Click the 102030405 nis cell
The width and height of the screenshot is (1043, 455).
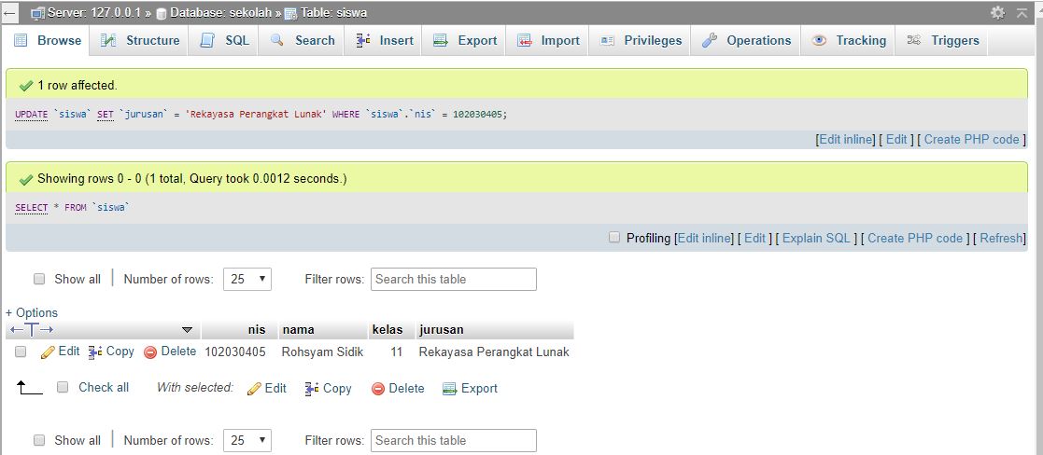(234, 352)
